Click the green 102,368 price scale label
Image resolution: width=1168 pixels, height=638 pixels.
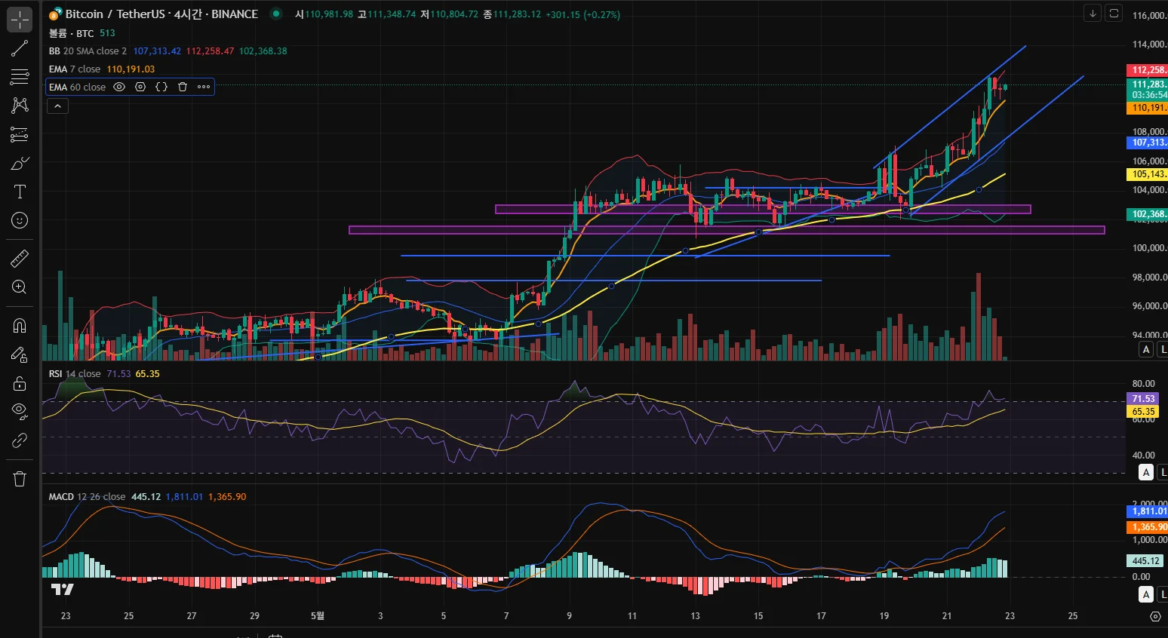pos(1148,214)
